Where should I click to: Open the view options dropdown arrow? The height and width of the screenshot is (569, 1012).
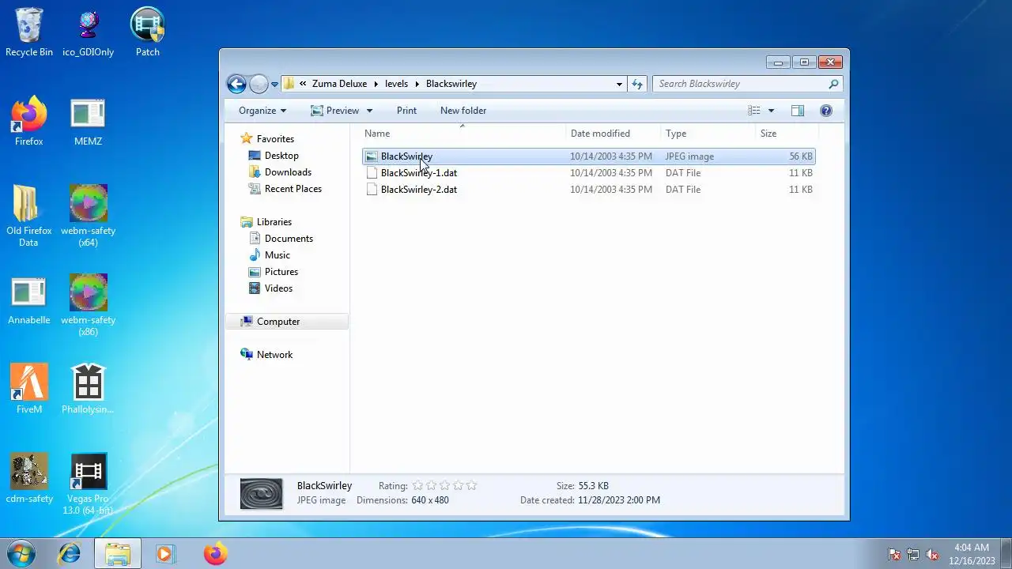[771, 111]
